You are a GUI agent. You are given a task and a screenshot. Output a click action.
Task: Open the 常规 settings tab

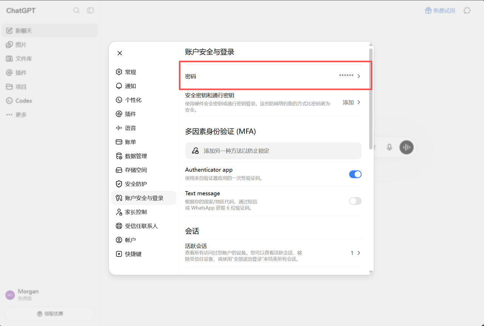point(144,72)
